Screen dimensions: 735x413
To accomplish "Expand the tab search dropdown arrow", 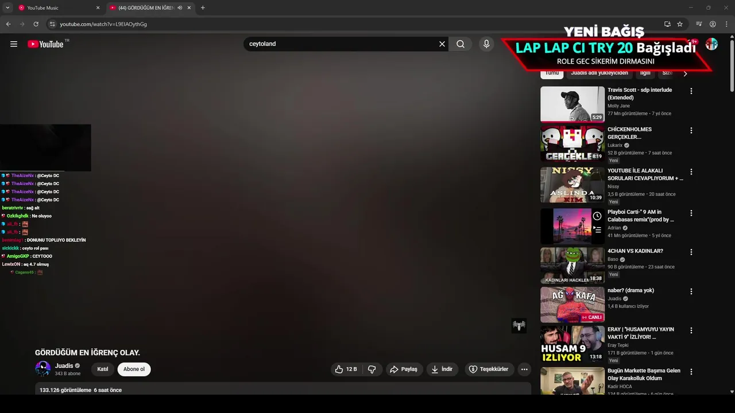I will (7, 8).
